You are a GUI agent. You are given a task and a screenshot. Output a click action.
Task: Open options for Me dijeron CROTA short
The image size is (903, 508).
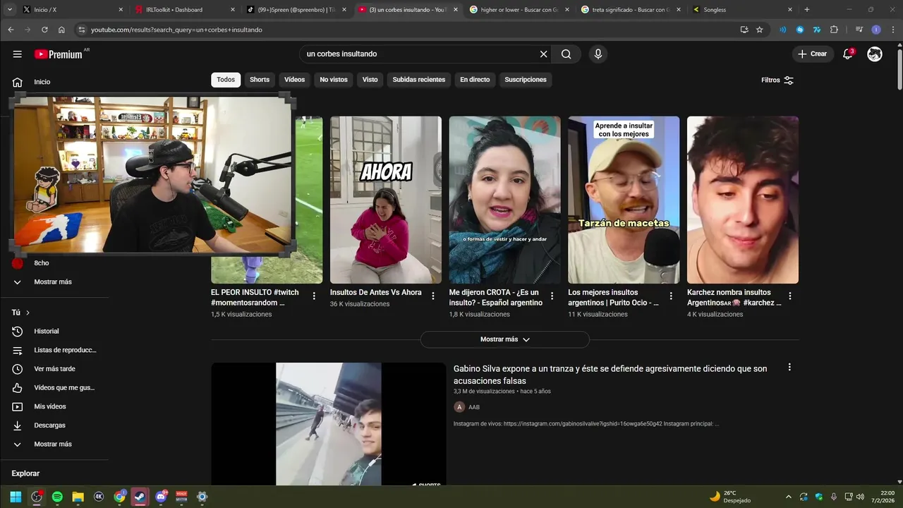(x=552, y=296)
